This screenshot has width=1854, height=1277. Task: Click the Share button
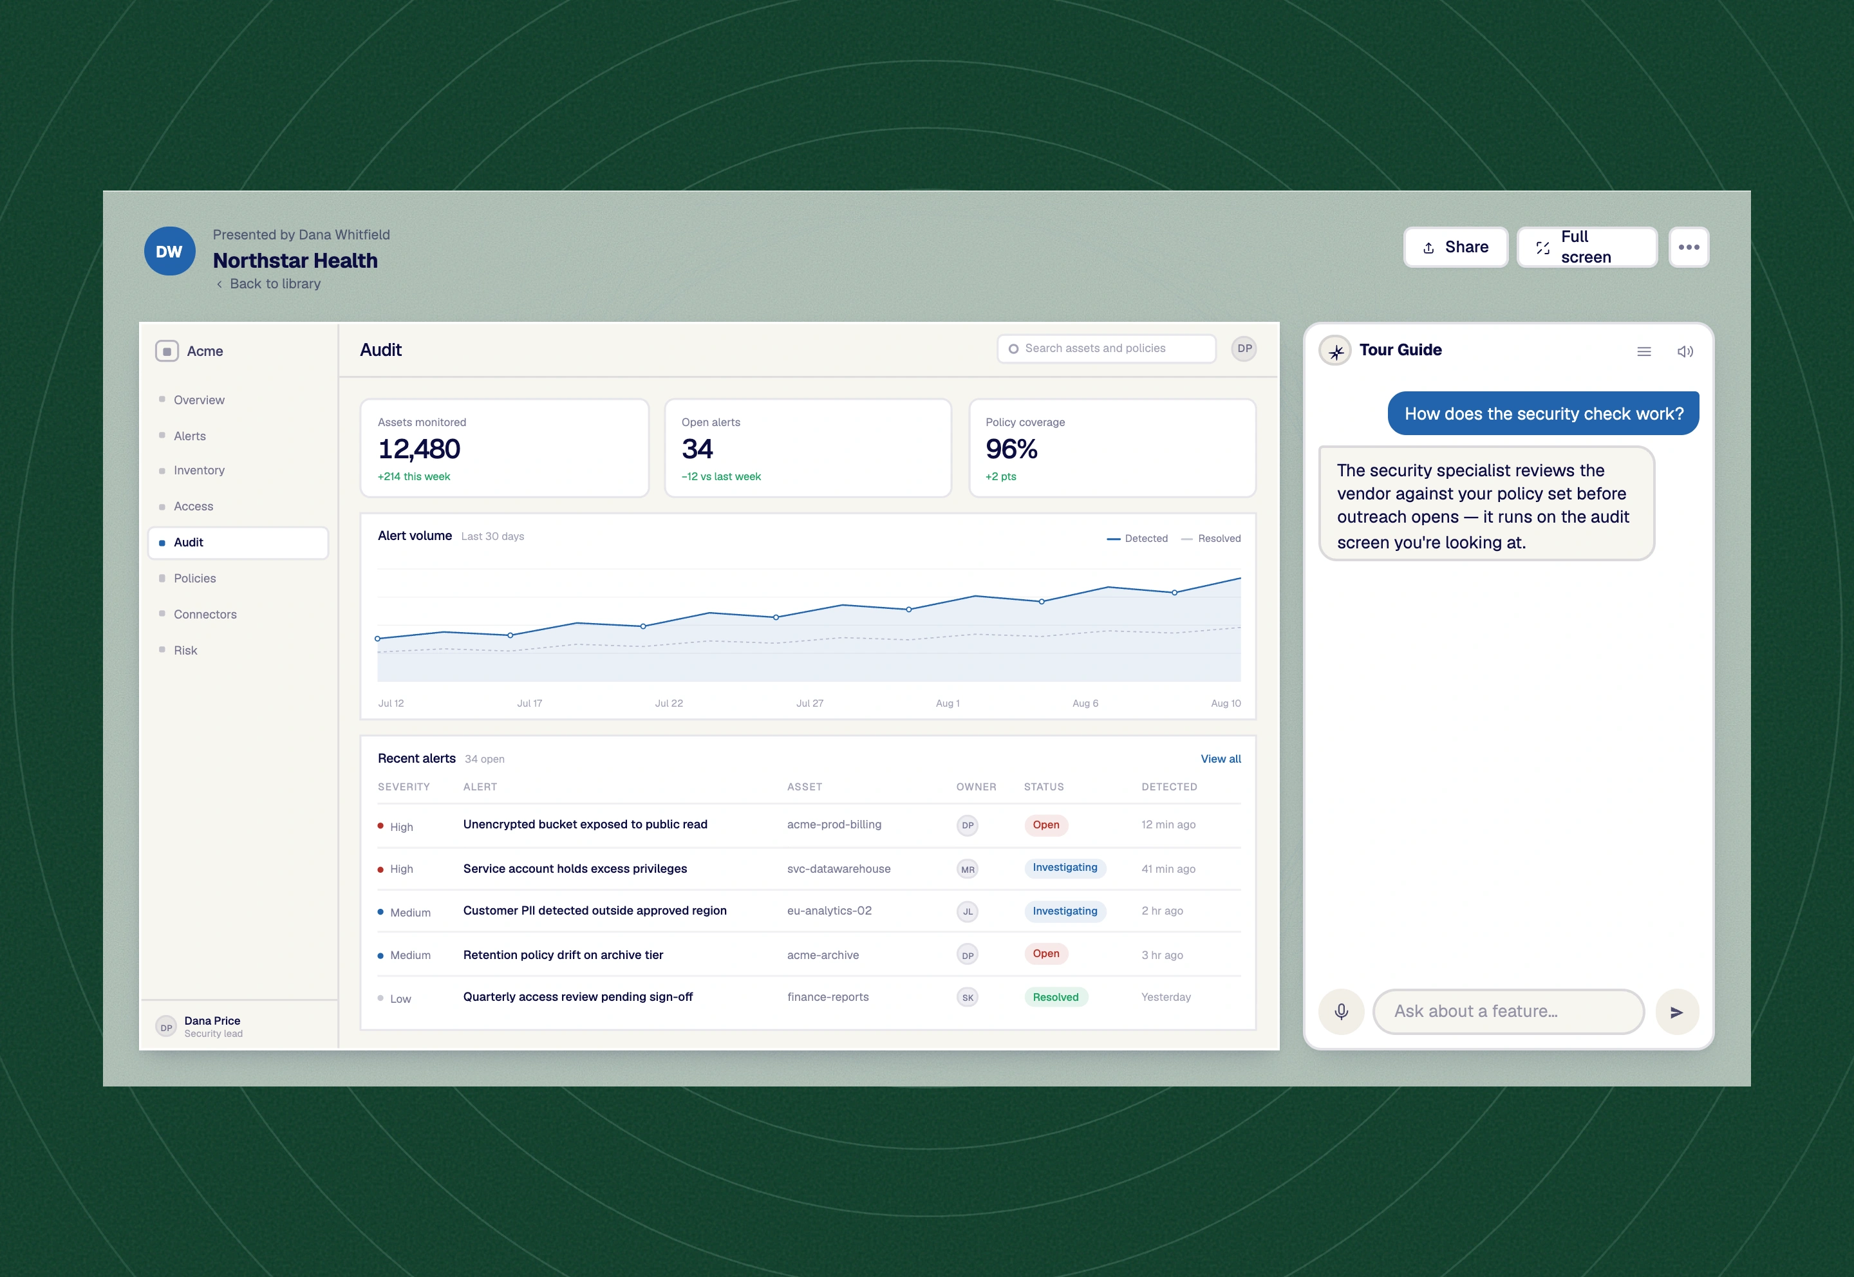(1456, 247)
